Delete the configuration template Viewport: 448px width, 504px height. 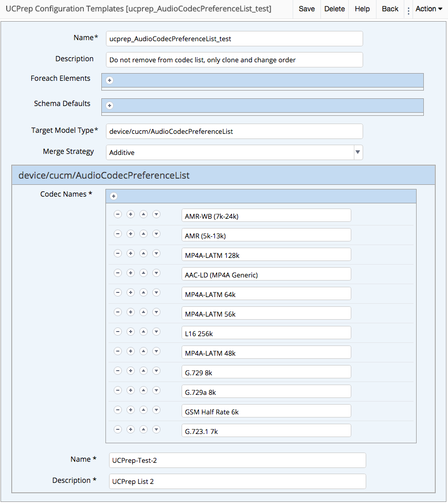pyautogui.click(x=334, y=9)
